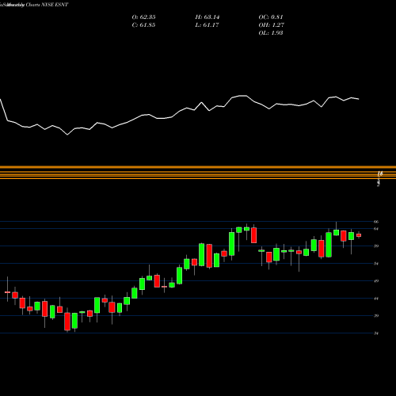Viewport: 396px width, 396px height.
Task: Click the 59 price axis label
Action: pyautogui.click(x=376, y=246)
